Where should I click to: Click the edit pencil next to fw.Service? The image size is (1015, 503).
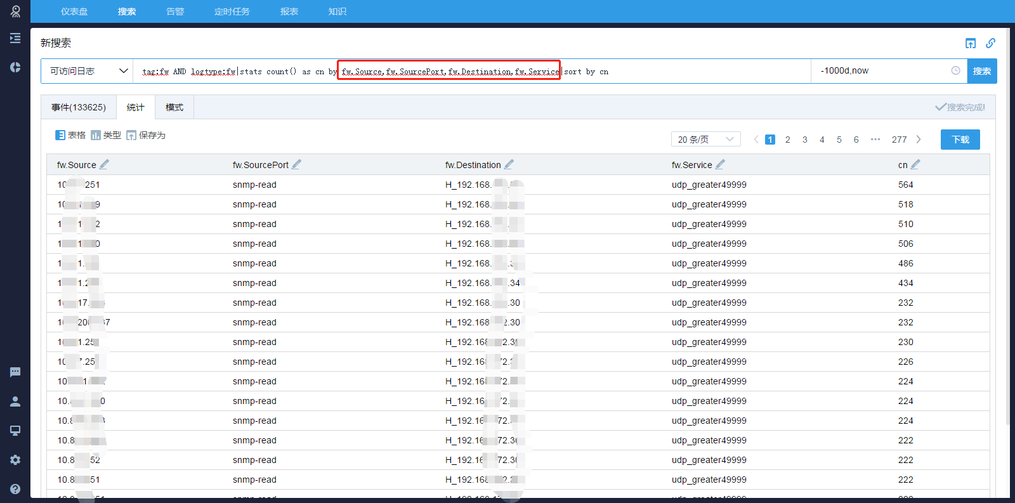tap(720, 164)
